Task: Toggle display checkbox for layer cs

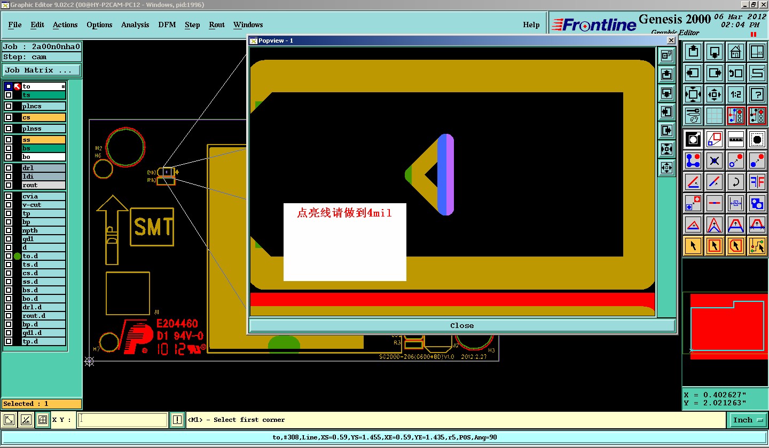Action: 9,117
